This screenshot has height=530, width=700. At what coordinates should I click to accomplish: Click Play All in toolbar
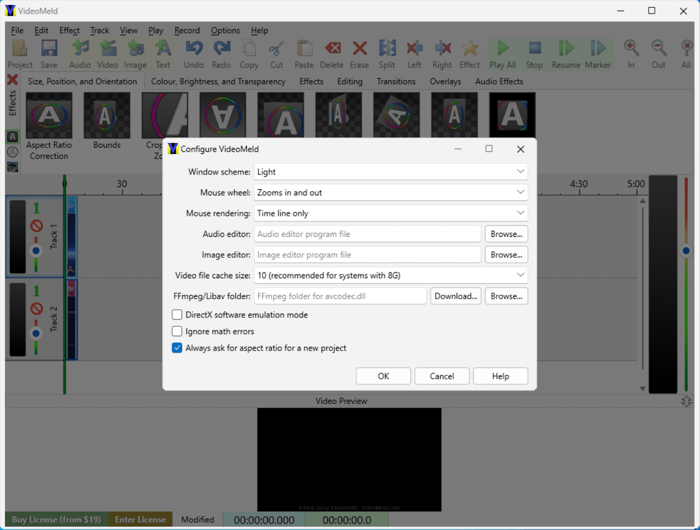pyautogui.click(x=503, y=54)
